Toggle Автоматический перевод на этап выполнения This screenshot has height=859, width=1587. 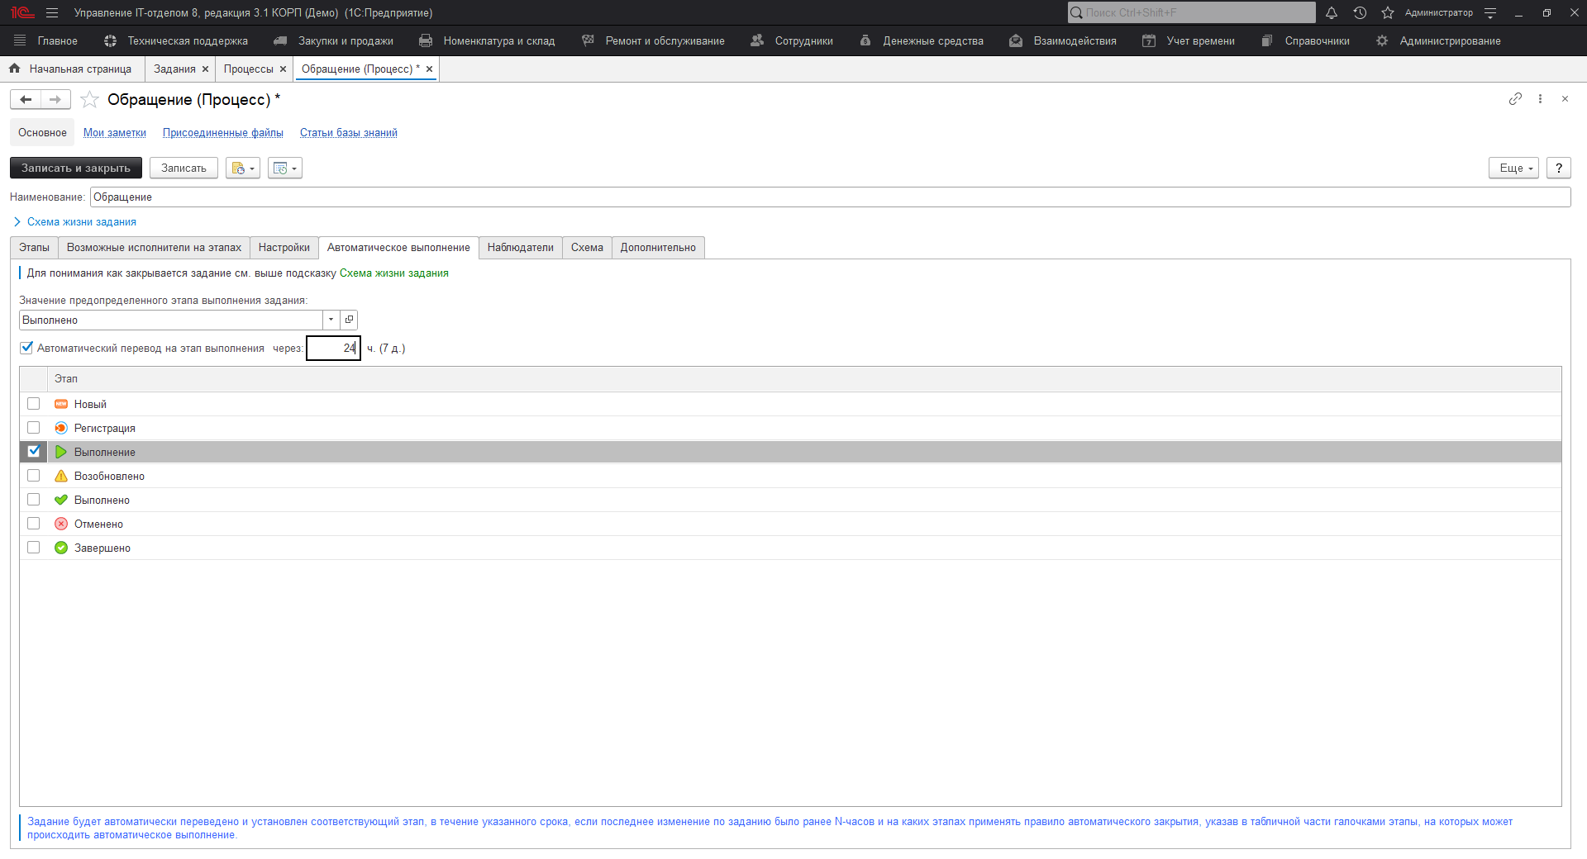point(26,348)
